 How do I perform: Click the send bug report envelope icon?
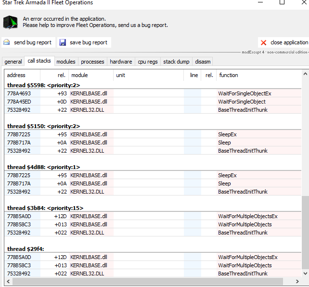[7, 42]
